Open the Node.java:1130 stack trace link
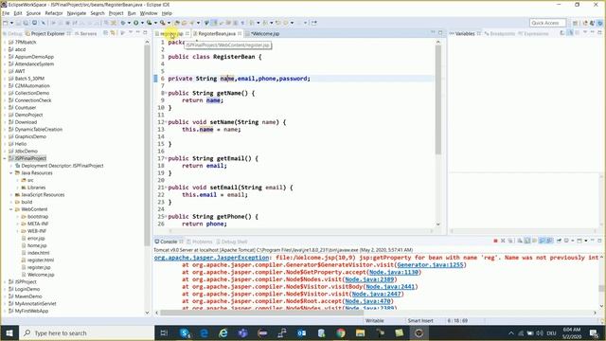This screenshot has height=341, width=606. pyautogui.click(x=394, y=272)
